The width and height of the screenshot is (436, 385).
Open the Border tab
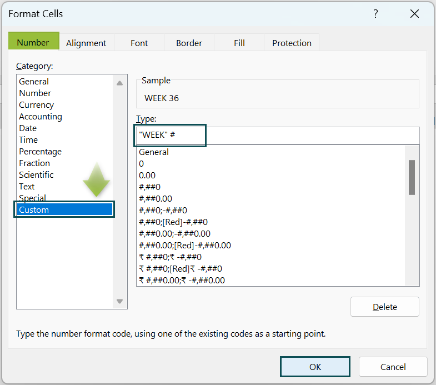tap(189, 43)
